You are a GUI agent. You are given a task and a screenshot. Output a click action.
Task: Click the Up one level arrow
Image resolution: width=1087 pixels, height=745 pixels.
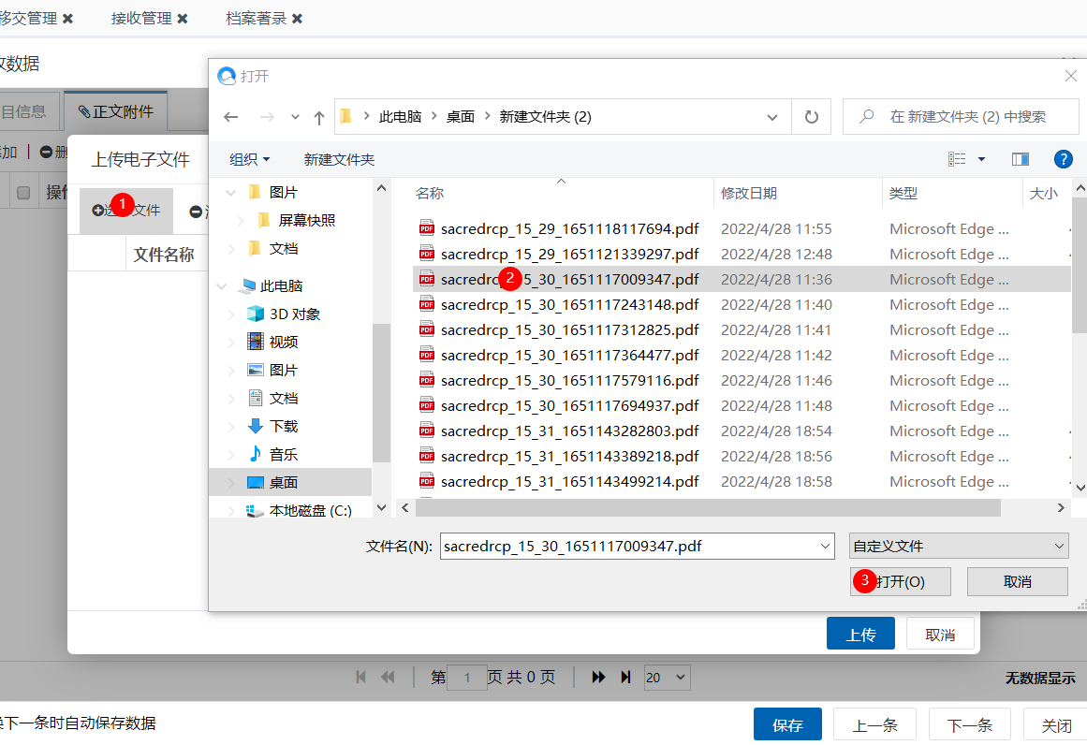(319, 117)
